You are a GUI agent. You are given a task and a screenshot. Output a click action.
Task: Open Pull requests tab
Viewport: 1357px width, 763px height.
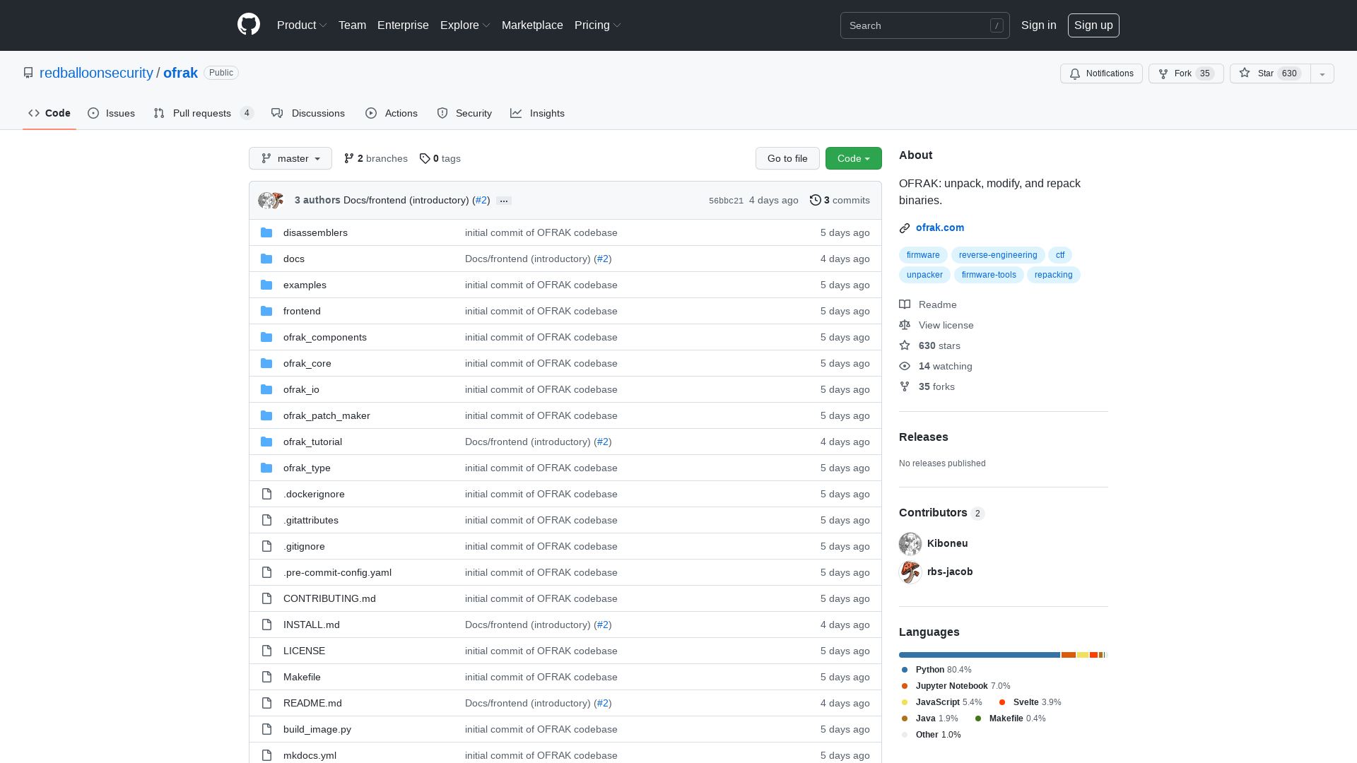pyautogui.click(x=202, y=113)
